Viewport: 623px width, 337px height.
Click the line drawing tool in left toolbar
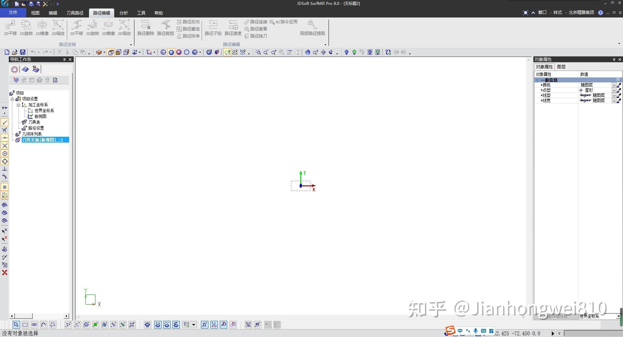point(5,122)
